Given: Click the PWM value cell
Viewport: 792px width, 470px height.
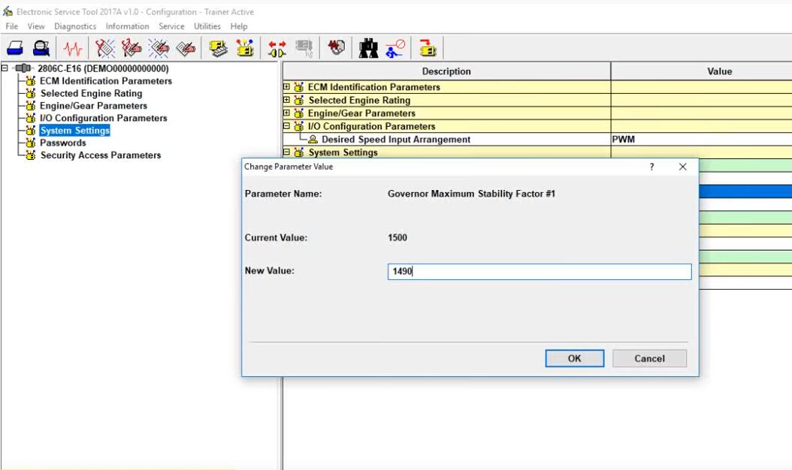Looking at the screenshot, I should pyautogui.click(x=702, y=140).
